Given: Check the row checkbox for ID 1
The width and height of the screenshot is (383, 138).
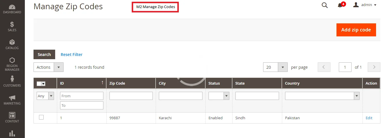Looking at the screenshot, I should coord(41,117).
